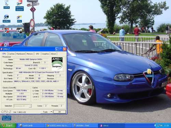Open the first desktop icon at top left
The width and height of the screenshot is (171, 128).
click(x=6, y=5)
